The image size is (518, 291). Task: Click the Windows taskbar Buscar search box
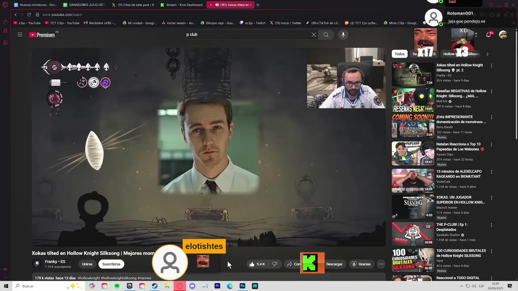(x=49, y=286)
